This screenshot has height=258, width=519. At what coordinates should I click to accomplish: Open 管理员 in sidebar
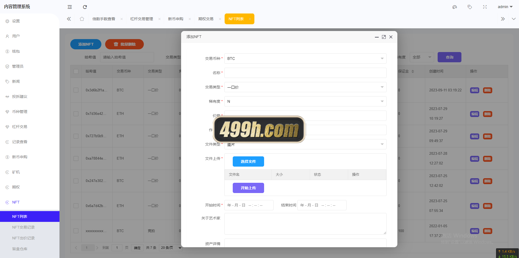point(30,66)
